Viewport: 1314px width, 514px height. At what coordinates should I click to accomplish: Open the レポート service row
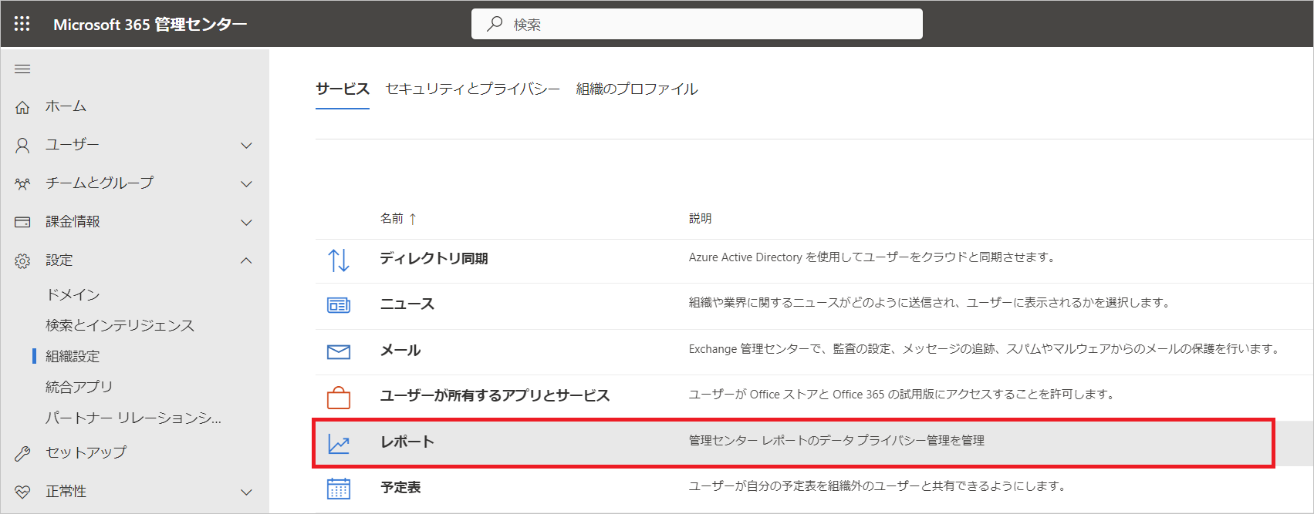tap(793, 443)
